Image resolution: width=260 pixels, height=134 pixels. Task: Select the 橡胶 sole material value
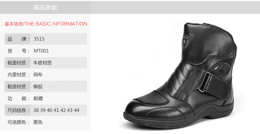(x=38, y=86)
